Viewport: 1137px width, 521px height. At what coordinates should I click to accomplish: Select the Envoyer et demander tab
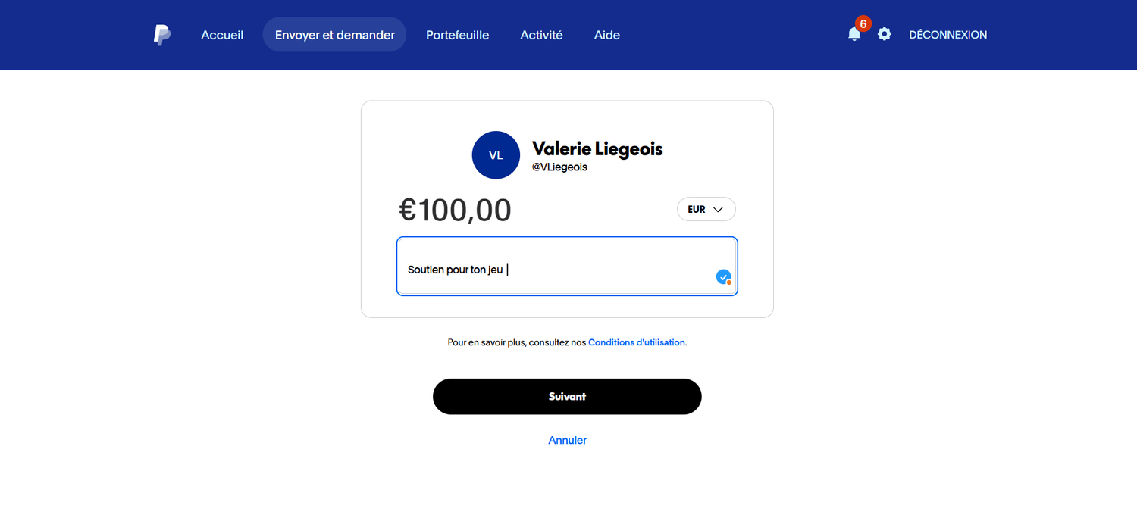[335, 35]
